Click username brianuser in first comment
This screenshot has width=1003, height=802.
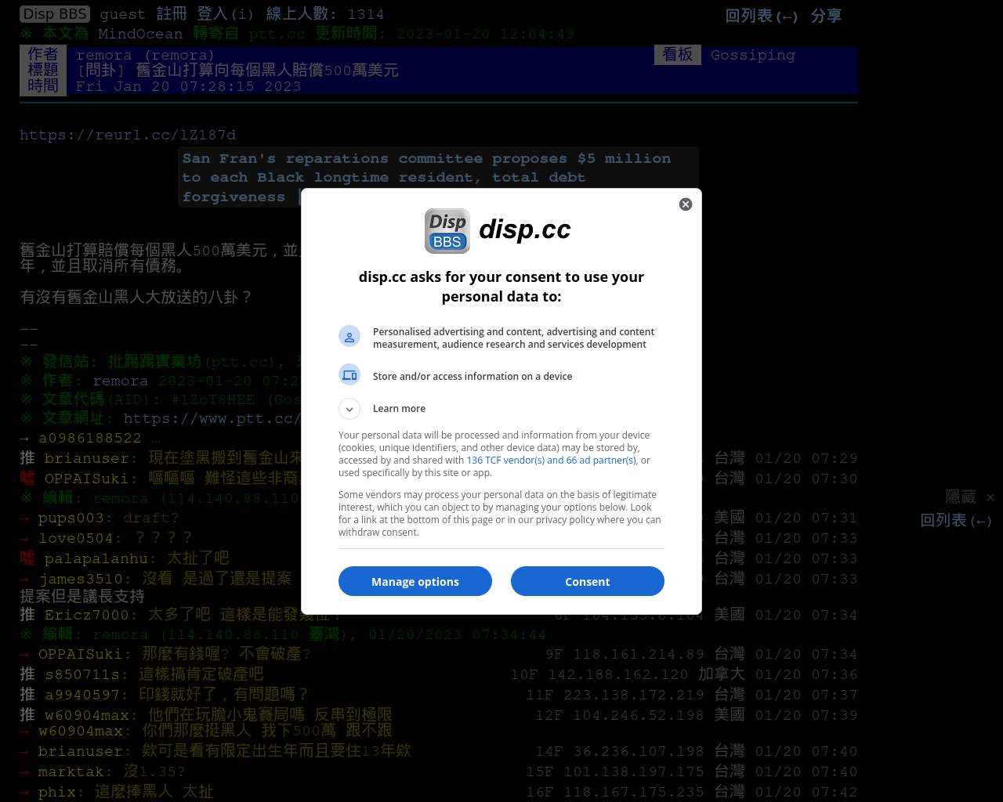tap(86, 458)
